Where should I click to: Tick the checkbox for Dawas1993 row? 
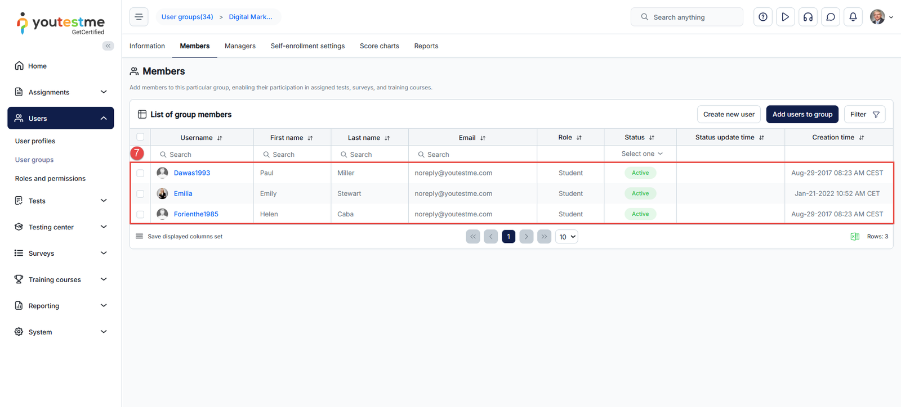(140, 173)
